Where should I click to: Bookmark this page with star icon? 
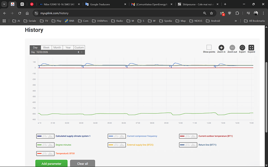tap(211, 13)
